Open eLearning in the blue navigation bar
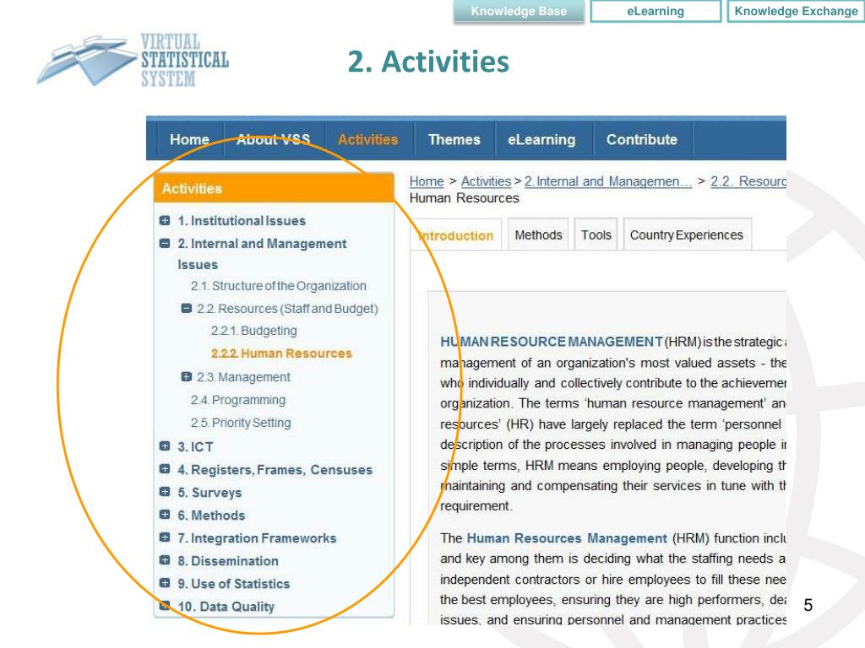865x648 pixels. [x=541, y=139]
